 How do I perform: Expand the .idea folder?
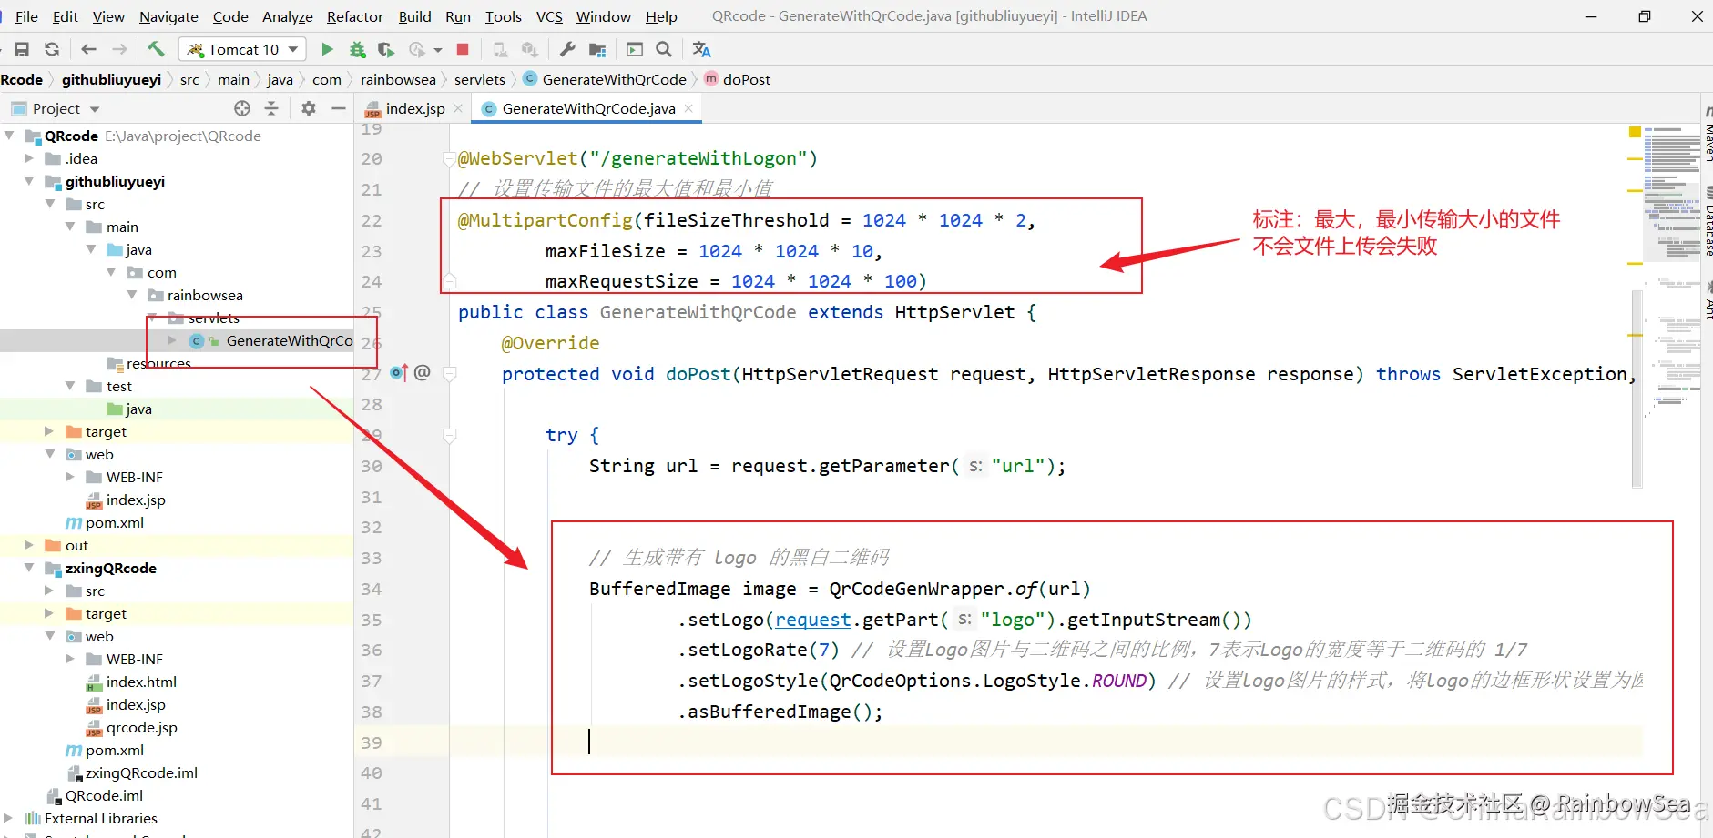tap(29, 158)
